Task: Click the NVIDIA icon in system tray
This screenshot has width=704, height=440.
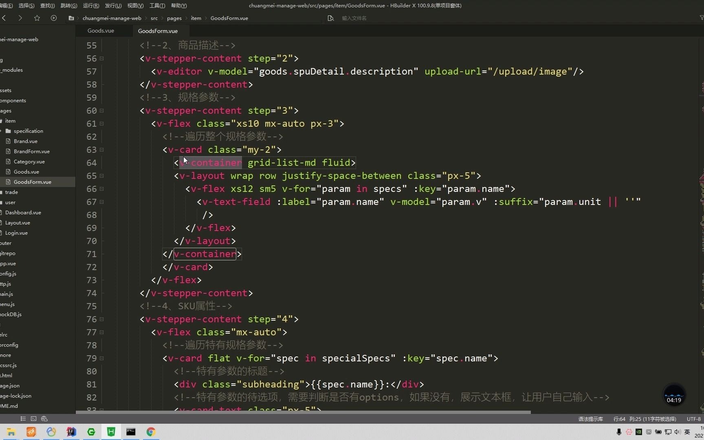Action: 639,432
